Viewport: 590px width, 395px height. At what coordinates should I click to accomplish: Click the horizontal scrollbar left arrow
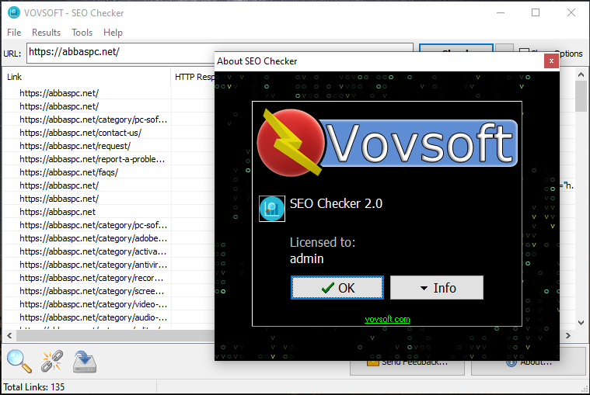(x=9, y=336)
